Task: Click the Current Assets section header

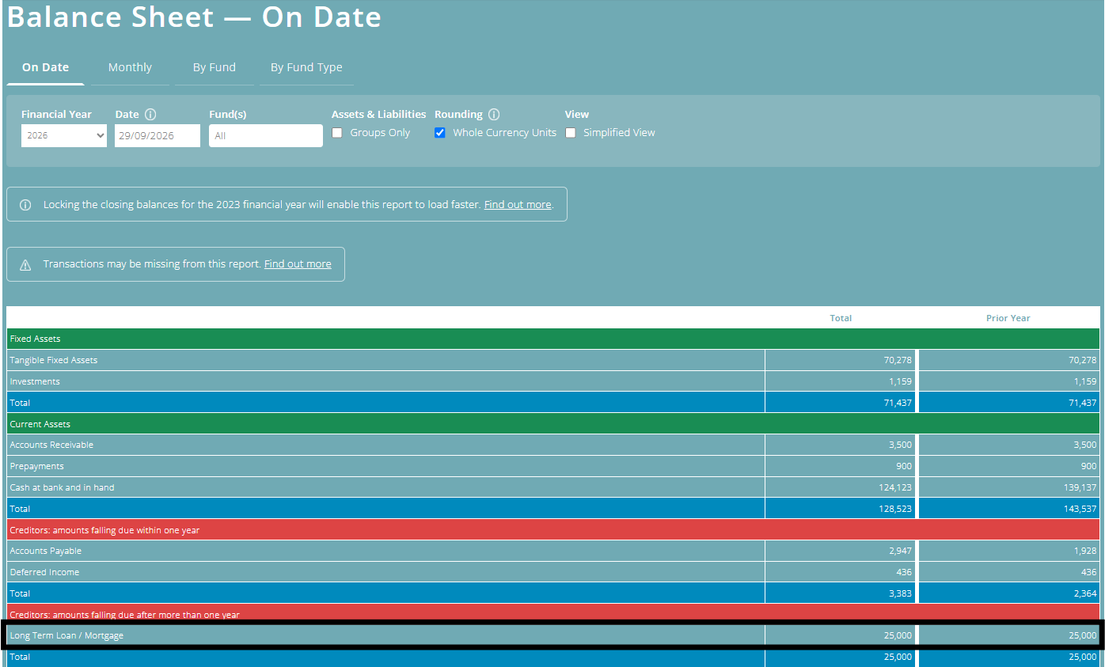Action: point(553,424)
